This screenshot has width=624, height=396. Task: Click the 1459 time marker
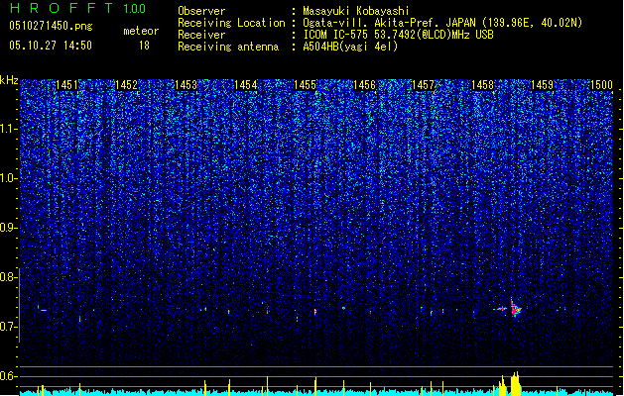click(x=542, y=85)
